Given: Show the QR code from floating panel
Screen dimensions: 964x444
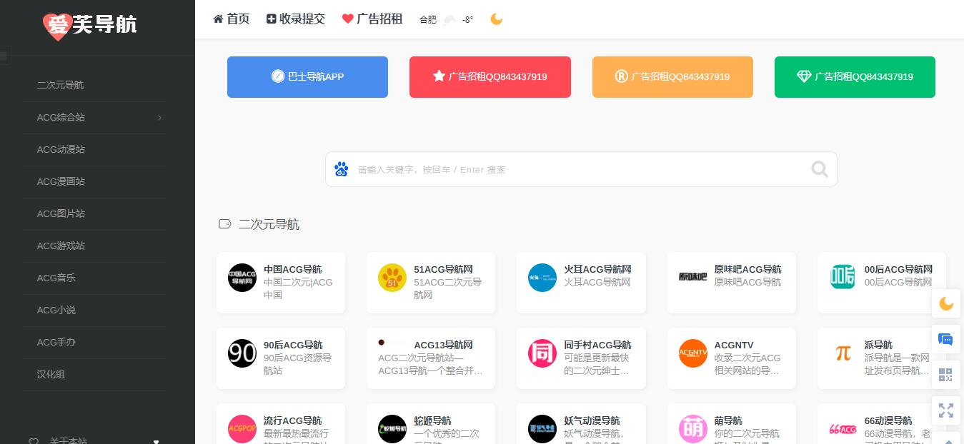Looking at the screenshot, I should [x=945, y=375].
